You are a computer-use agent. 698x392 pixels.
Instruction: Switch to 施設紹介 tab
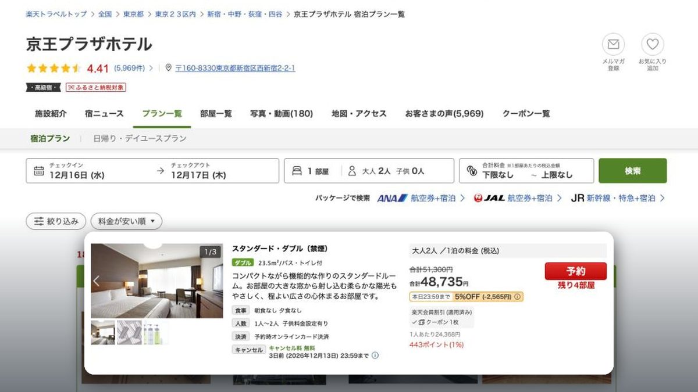pyautogui.click(x=51, y=114)
